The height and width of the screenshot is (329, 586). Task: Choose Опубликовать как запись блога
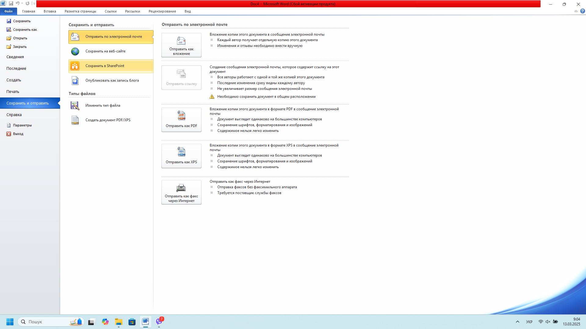coord(111,80)
